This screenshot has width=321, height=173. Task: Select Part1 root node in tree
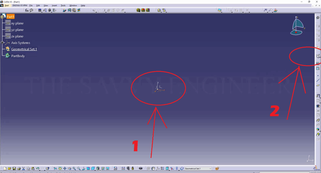[x=10, y=17]
